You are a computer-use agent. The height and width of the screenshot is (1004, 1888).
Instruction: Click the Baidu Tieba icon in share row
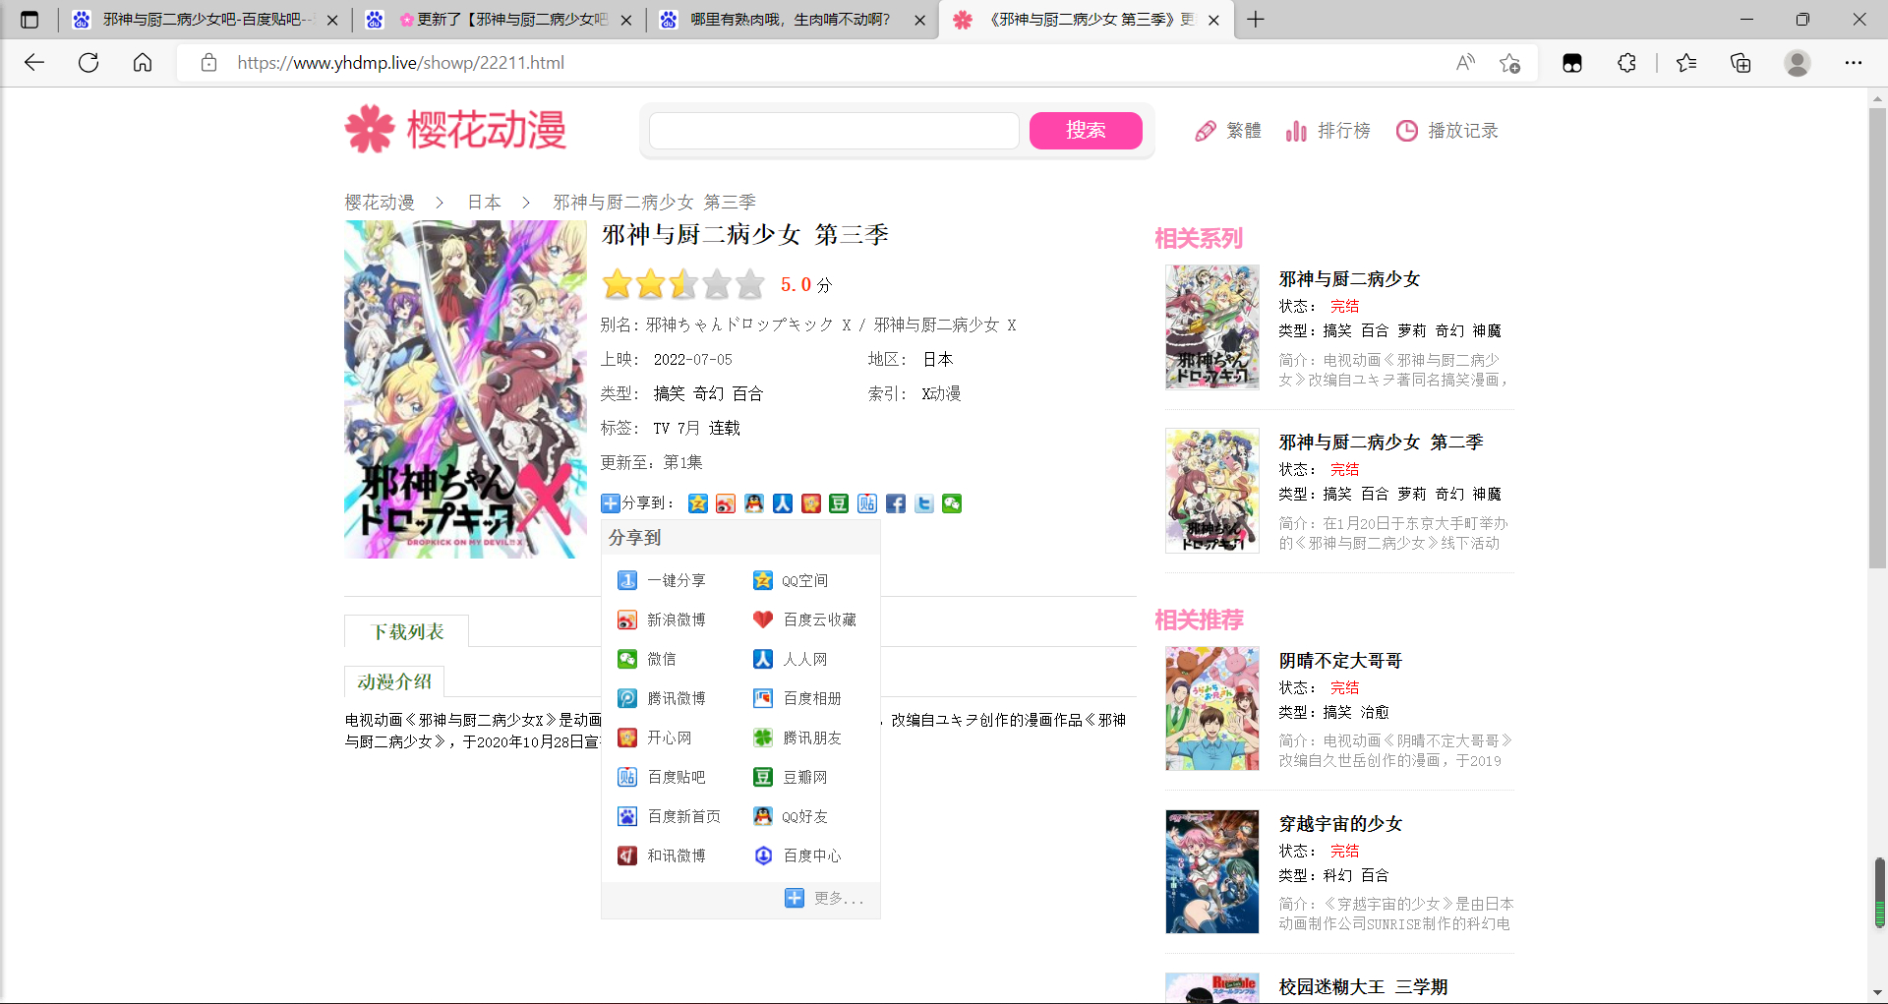click(867, 503)
